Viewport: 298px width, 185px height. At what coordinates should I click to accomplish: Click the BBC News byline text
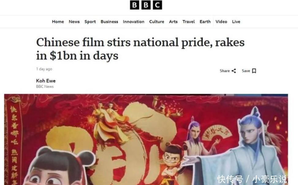45,86
